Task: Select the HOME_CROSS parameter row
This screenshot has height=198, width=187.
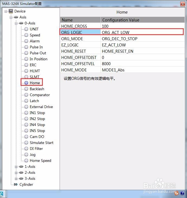Action: coord(122,26)
